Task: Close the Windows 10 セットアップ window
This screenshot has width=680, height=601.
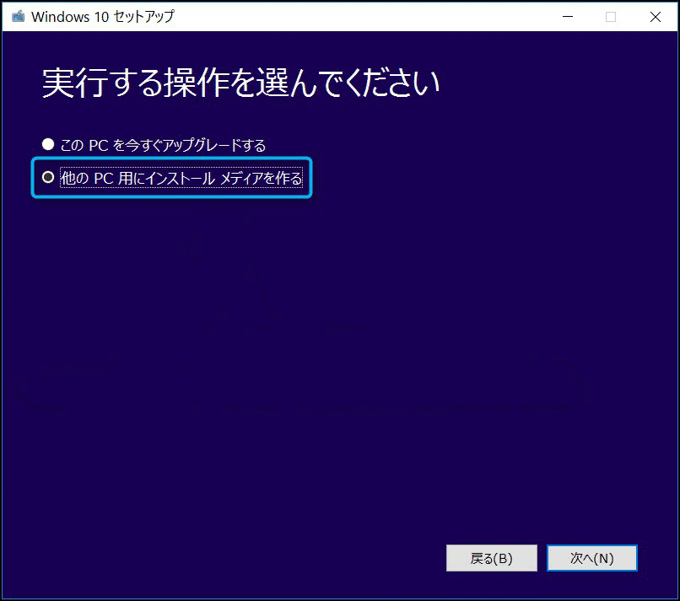Action: (x=656, y=17)
